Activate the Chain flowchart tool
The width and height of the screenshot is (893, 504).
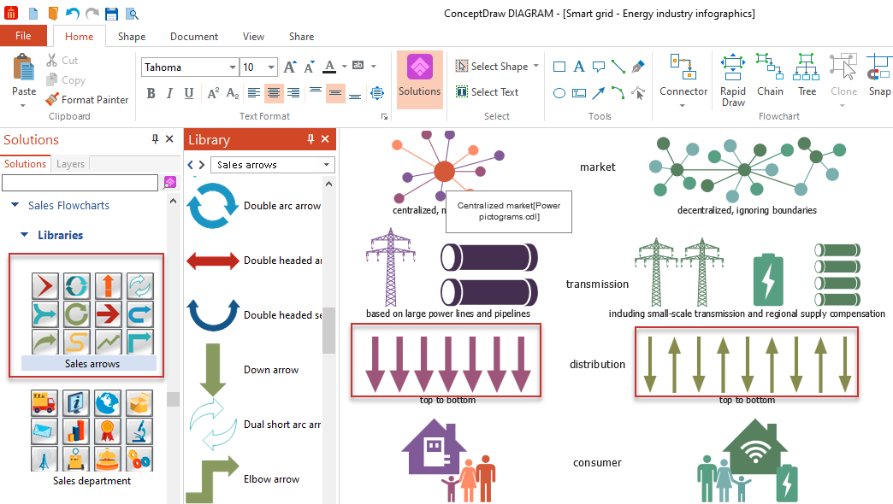(770, 75)
